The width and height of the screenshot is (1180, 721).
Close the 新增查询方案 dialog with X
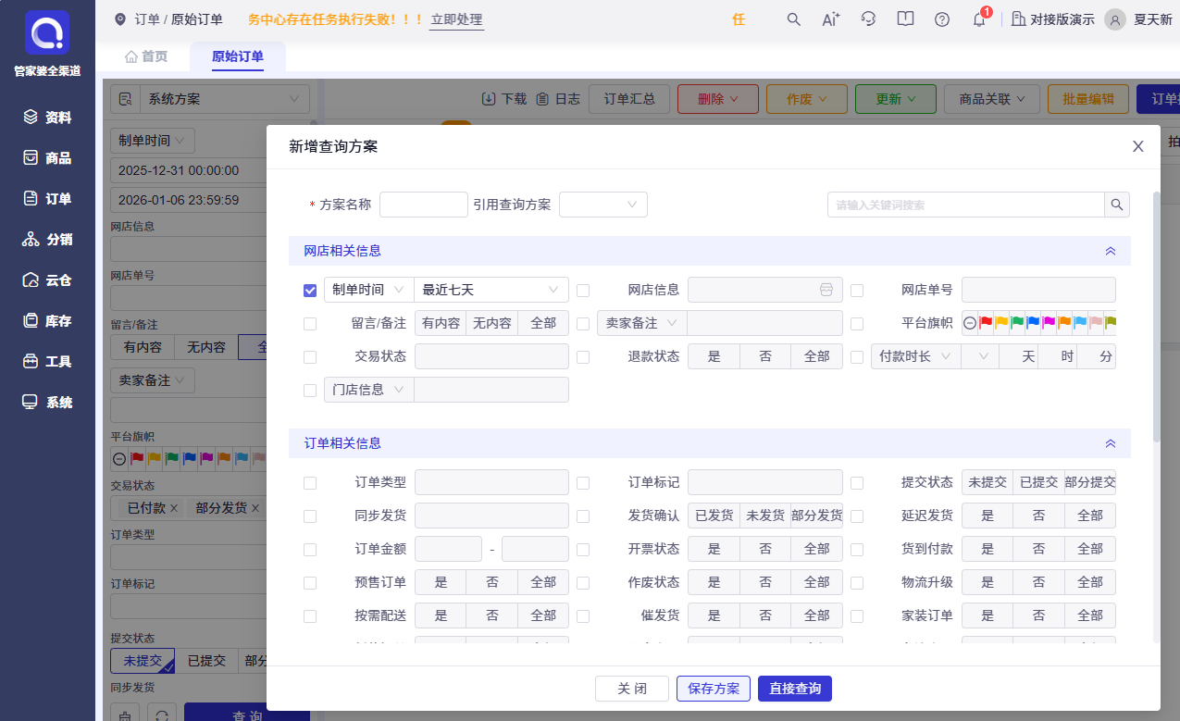pos(1138,146)
